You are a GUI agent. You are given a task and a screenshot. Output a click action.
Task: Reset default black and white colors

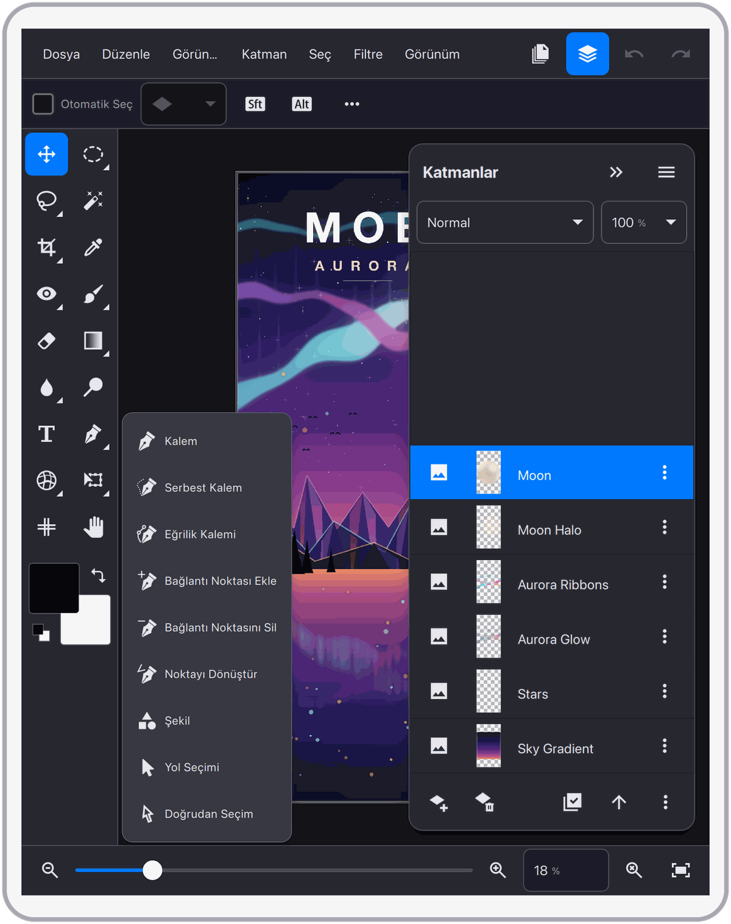[x=41, y=633]
